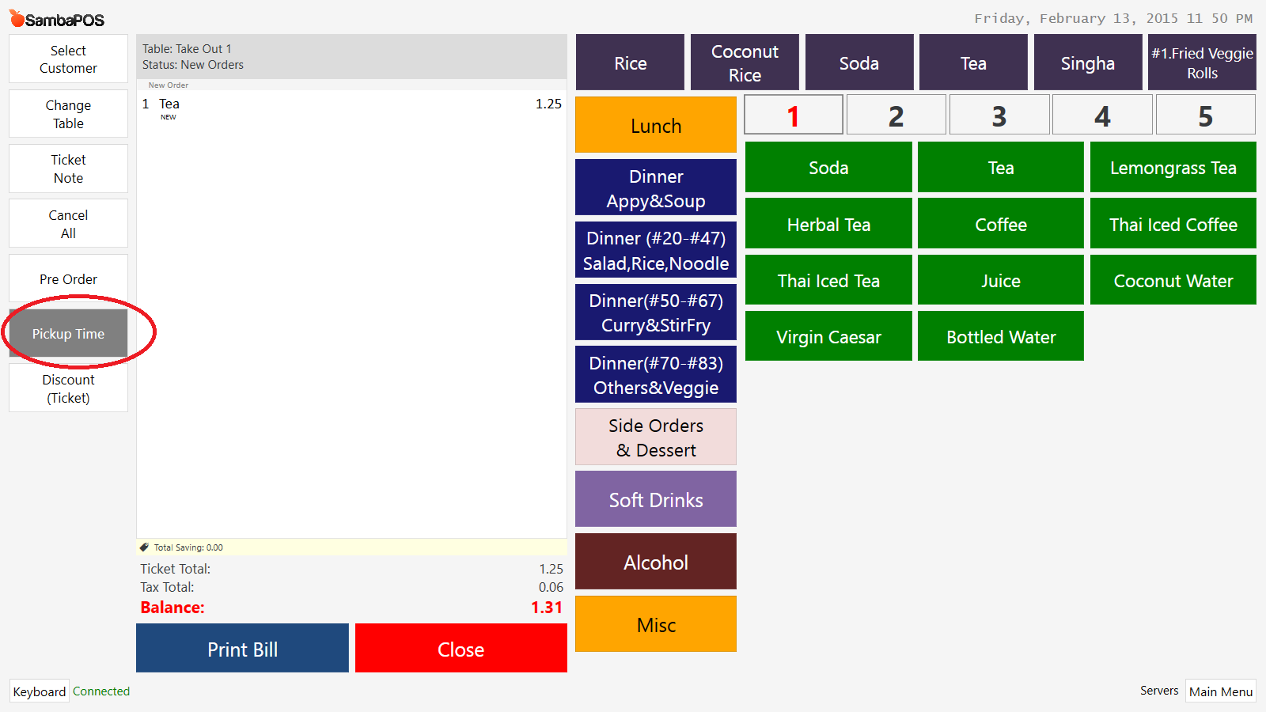Open the Pickup Time option

pyautogui.click(x=68, y=334)
